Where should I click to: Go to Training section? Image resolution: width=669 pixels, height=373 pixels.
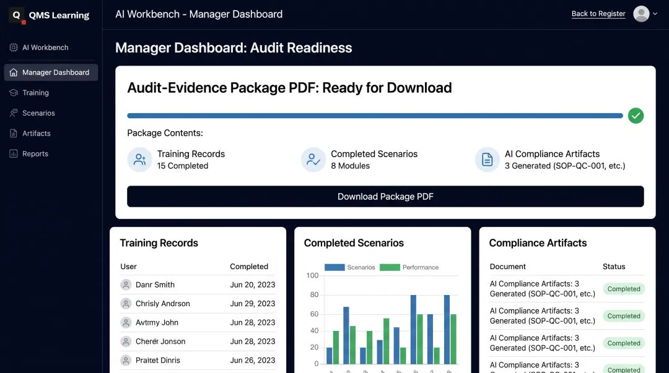tap(51, 93)
